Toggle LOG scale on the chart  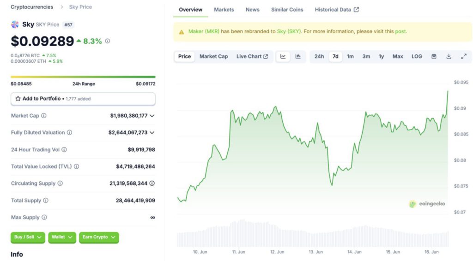pos(417,56)
